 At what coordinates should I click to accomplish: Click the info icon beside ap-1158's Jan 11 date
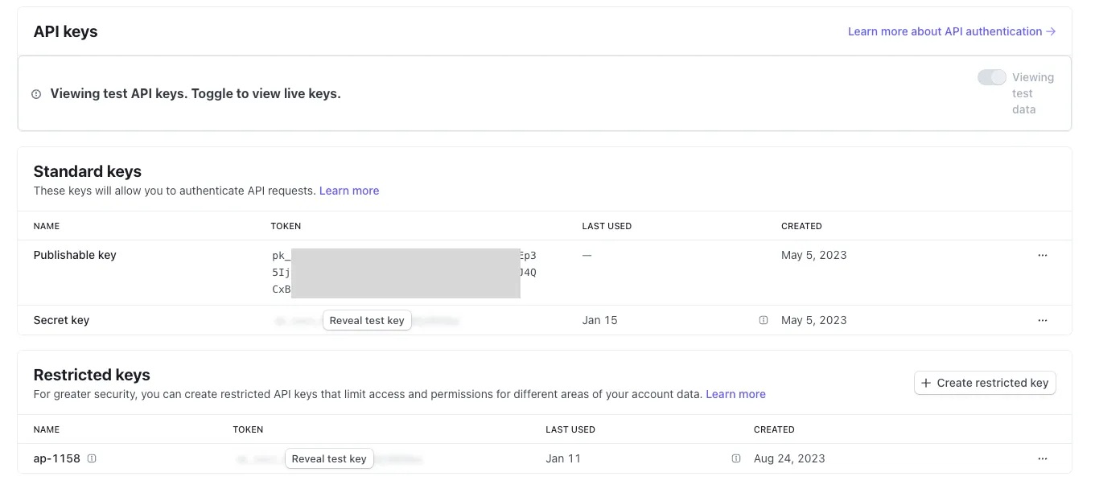tap(735, 458)
